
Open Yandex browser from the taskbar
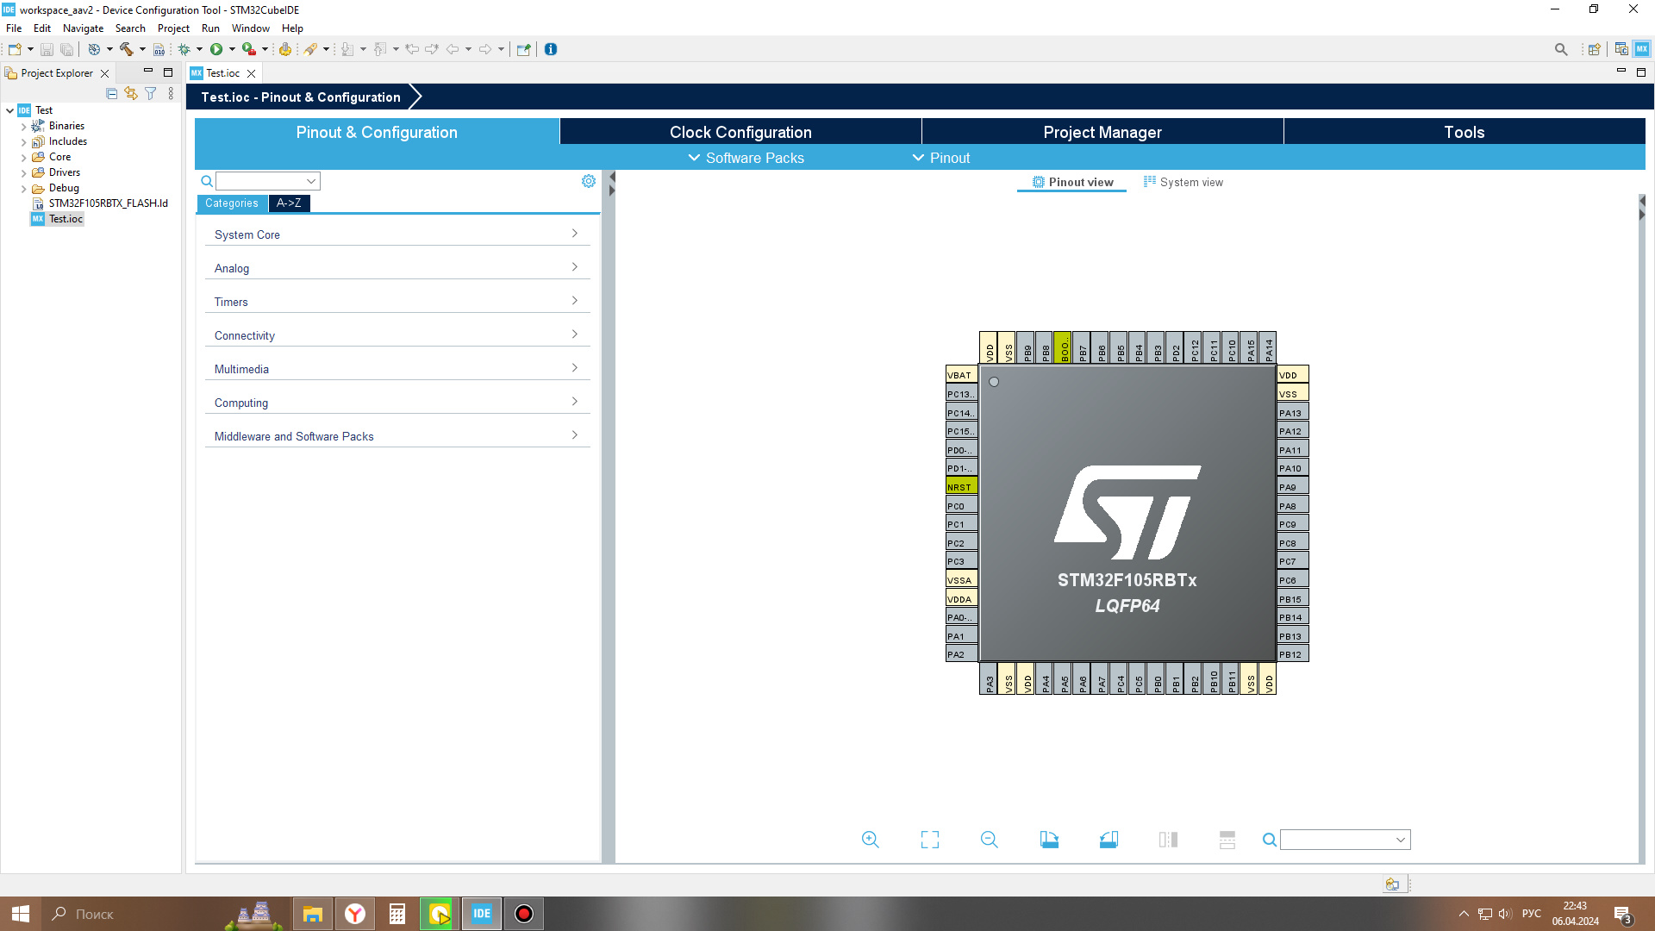click(x=354, y=914)
